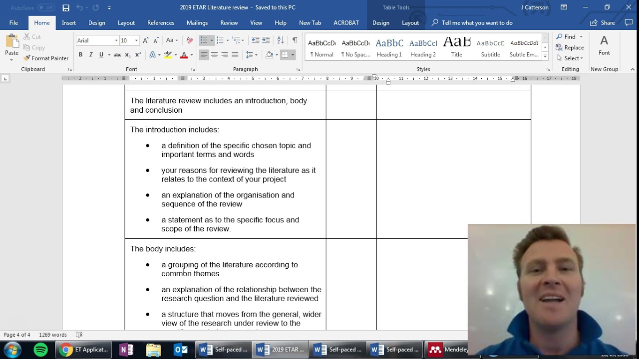This screenshot has height=359, width=639.
Task: Click the word count in status bar
Action: coord(52,335)
